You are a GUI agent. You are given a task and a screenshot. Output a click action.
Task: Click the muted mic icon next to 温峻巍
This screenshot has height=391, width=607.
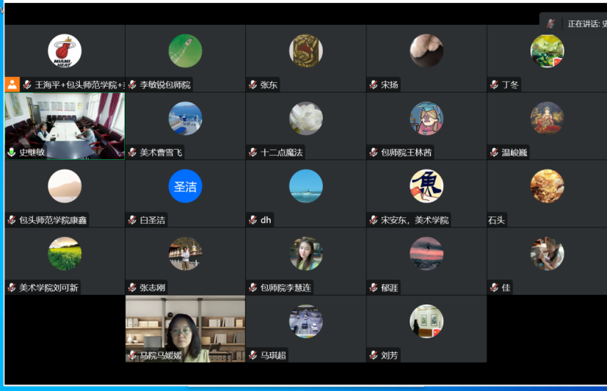495,153
